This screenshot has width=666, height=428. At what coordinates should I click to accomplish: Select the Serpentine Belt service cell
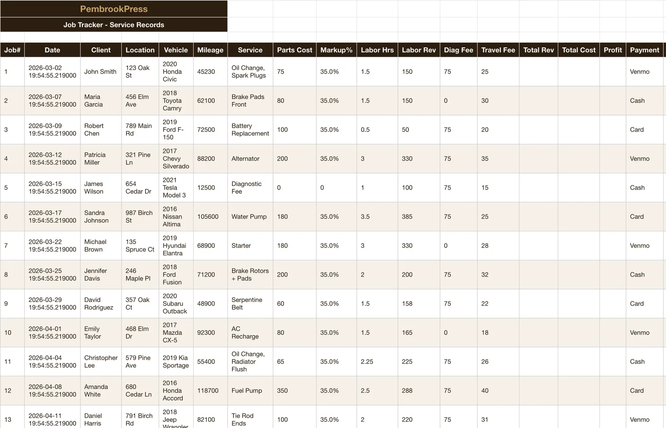tap(250, 304)
